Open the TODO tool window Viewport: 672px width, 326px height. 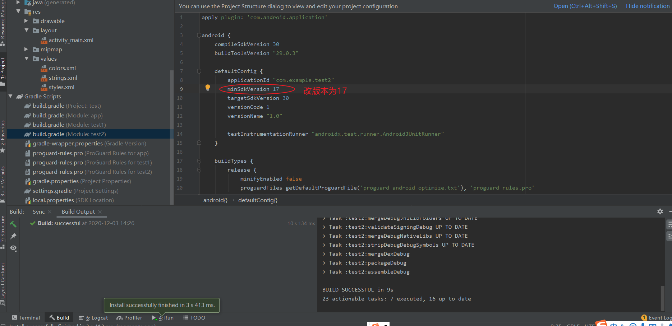point(194,318)
